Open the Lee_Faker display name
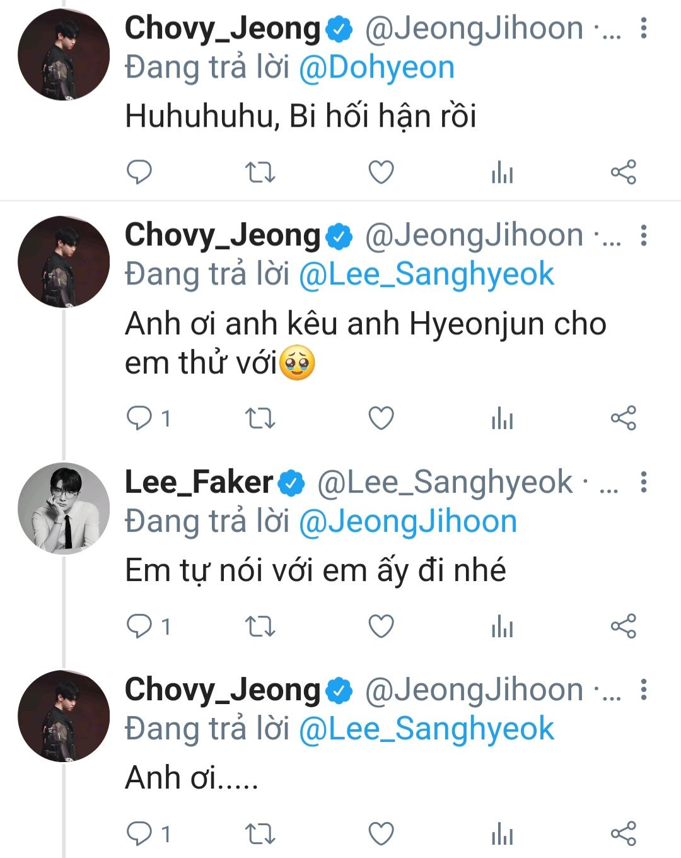 (x=199, y=482)
